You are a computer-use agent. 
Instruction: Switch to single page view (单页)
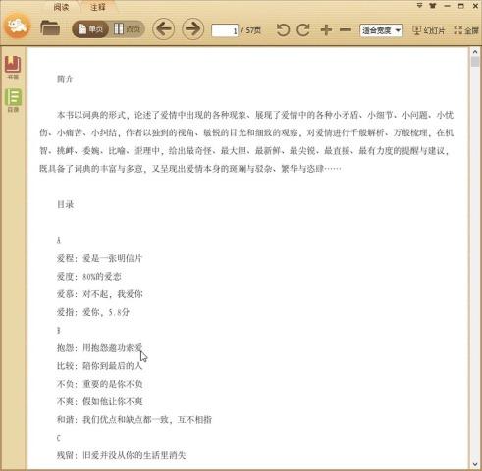click(x=90, y=29)
